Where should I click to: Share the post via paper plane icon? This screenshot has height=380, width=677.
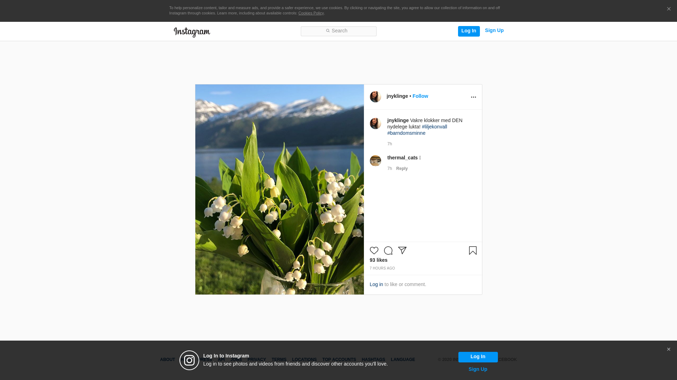402,251
